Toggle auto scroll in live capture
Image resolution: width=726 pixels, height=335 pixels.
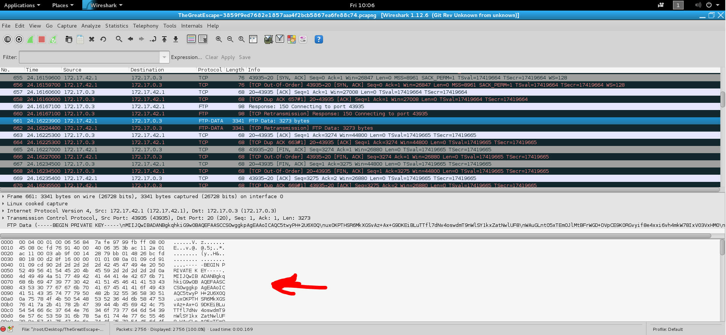[x=203, y=39]
